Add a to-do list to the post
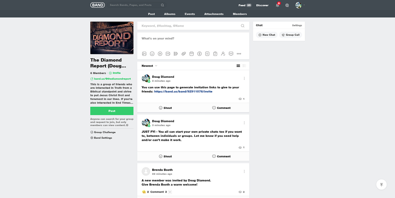395x198 pixels. pos(207,54)
